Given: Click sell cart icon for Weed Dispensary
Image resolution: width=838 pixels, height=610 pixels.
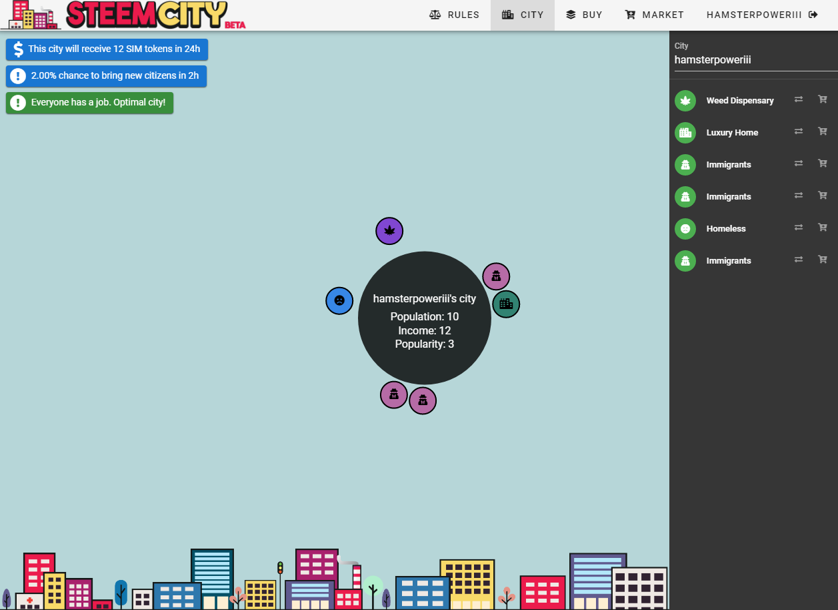Looking at the screenshot, I should tap(823, 99).
